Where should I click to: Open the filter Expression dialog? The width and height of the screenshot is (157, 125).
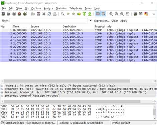[x=102, y=21]
